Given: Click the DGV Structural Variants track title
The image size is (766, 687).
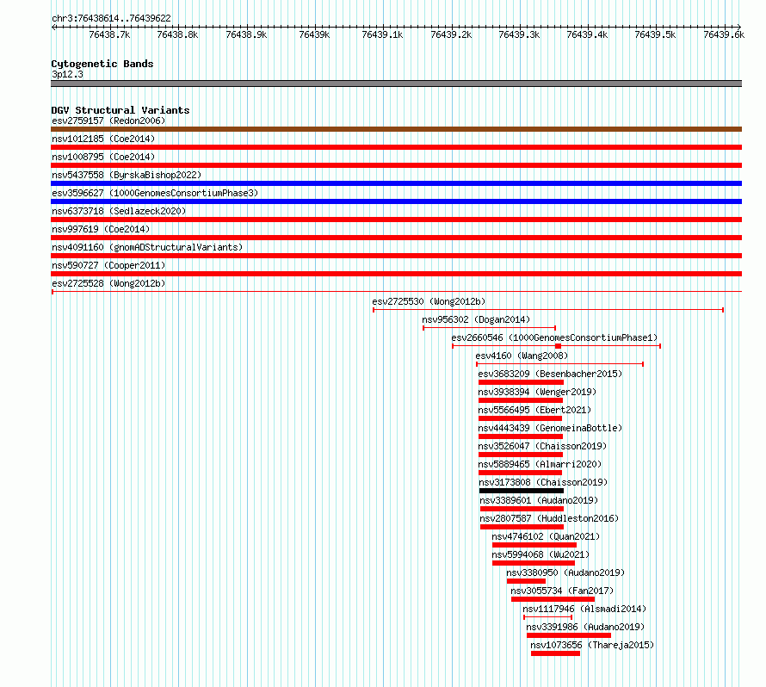Looking at the screenshot, I should (120, 110).
